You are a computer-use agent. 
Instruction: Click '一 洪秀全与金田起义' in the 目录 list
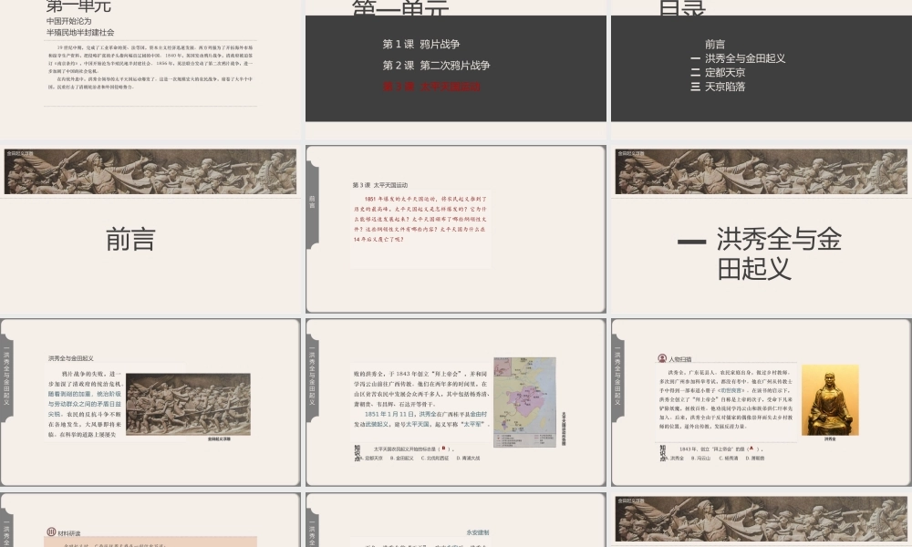pos(738,58)
